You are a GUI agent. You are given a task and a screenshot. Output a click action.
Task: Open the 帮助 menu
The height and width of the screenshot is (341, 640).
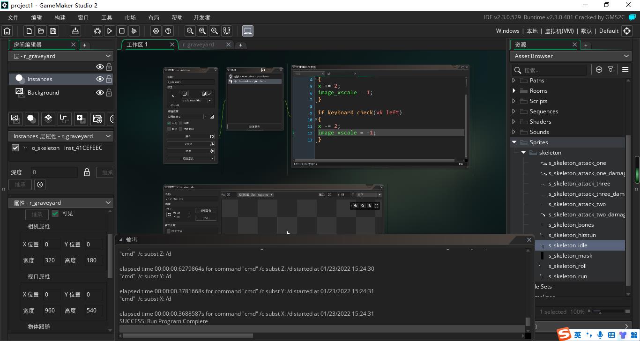[177, 17]
